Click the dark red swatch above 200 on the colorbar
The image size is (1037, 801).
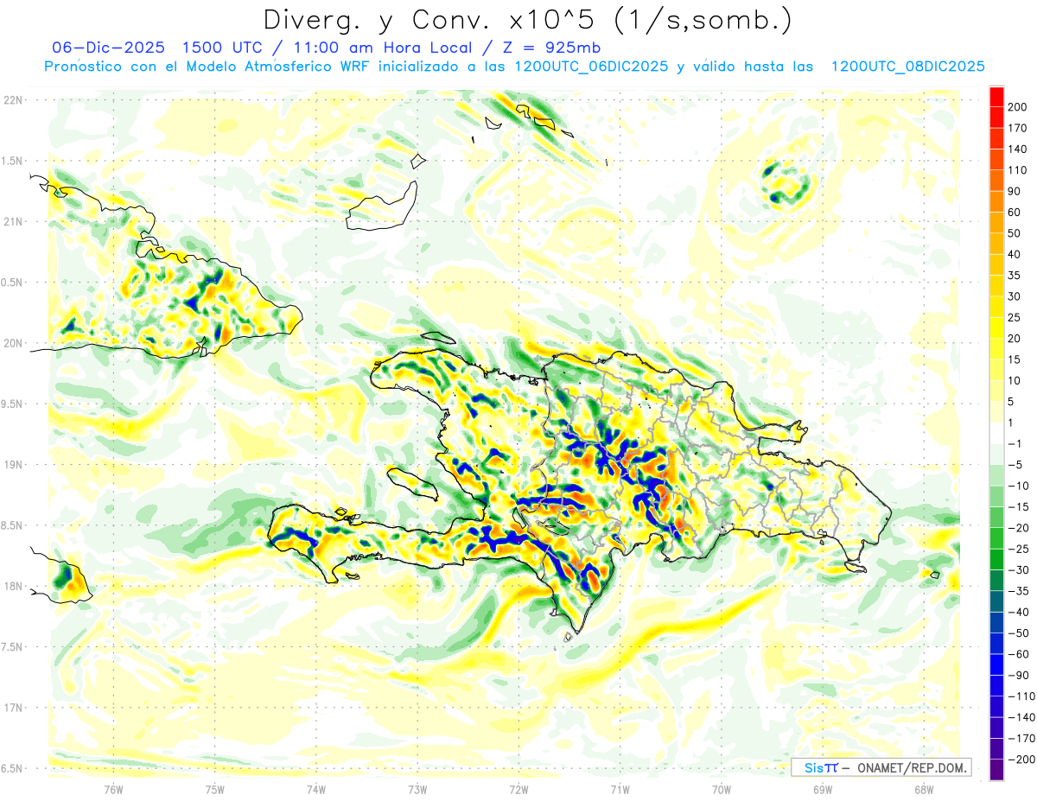pyautogui.click(x=996, y=97)
